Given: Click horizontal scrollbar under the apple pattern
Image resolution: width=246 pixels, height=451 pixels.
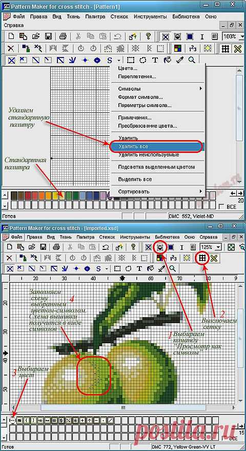Looking at the screenshot, I should [124, 407].
